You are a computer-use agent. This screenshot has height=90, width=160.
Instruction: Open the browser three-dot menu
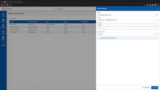pyautogui.click(x=158, y=5)
